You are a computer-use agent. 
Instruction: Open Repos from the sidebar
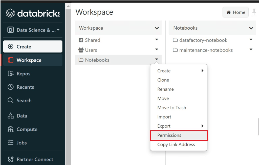pos(23,74)
